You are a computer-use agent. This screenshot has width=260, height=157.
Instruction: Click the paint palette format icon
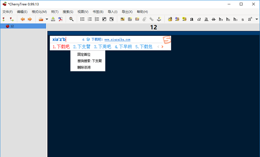[x=170, y=19]
